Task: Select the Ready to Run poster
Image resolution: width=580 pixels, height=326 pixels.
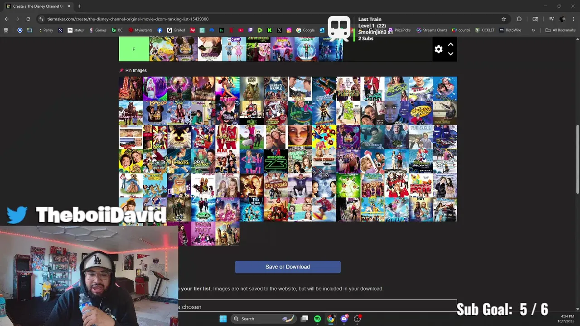Action: 130,113
